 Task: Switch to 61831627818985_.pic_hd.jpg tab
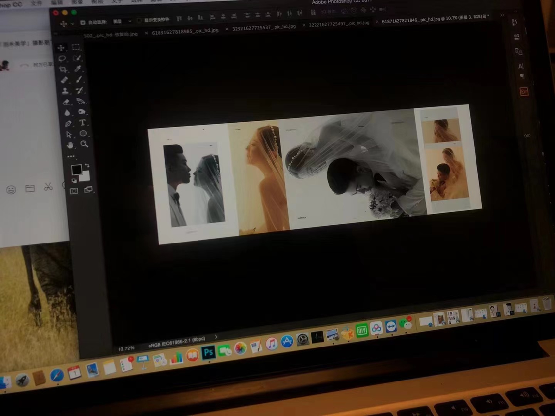click(x=185, y=31)
